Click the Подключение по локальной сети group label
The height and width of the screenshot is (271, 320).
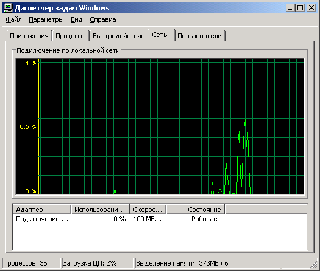pyautogui.click(x=68, y=50)
